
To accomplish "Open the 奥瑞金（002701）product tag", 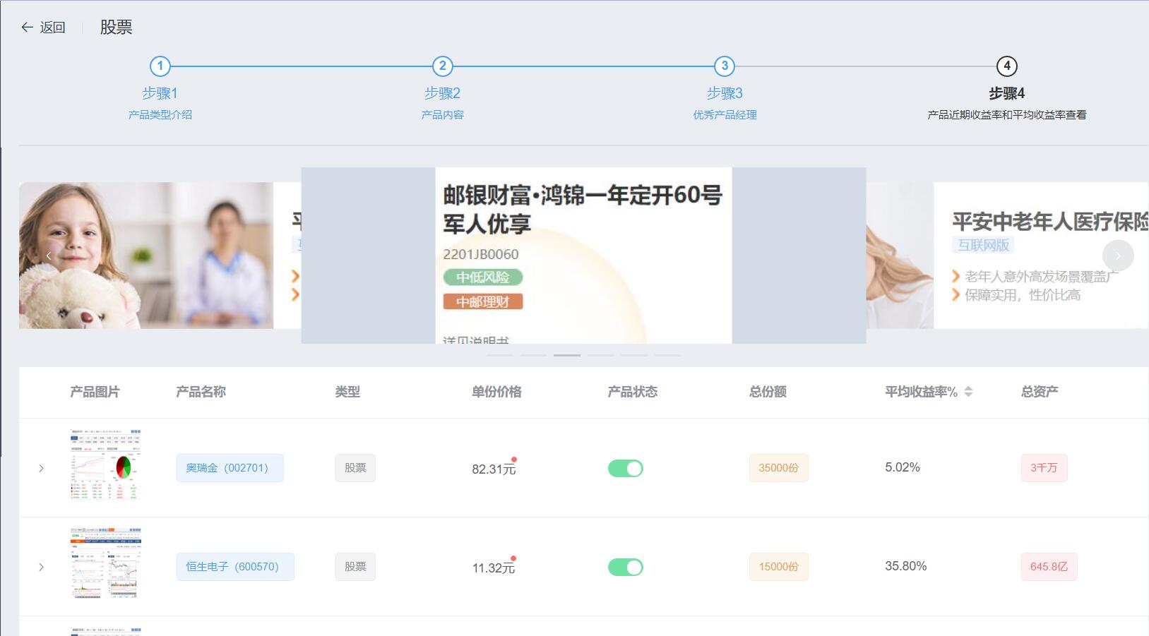I will (x=230, y=468).
